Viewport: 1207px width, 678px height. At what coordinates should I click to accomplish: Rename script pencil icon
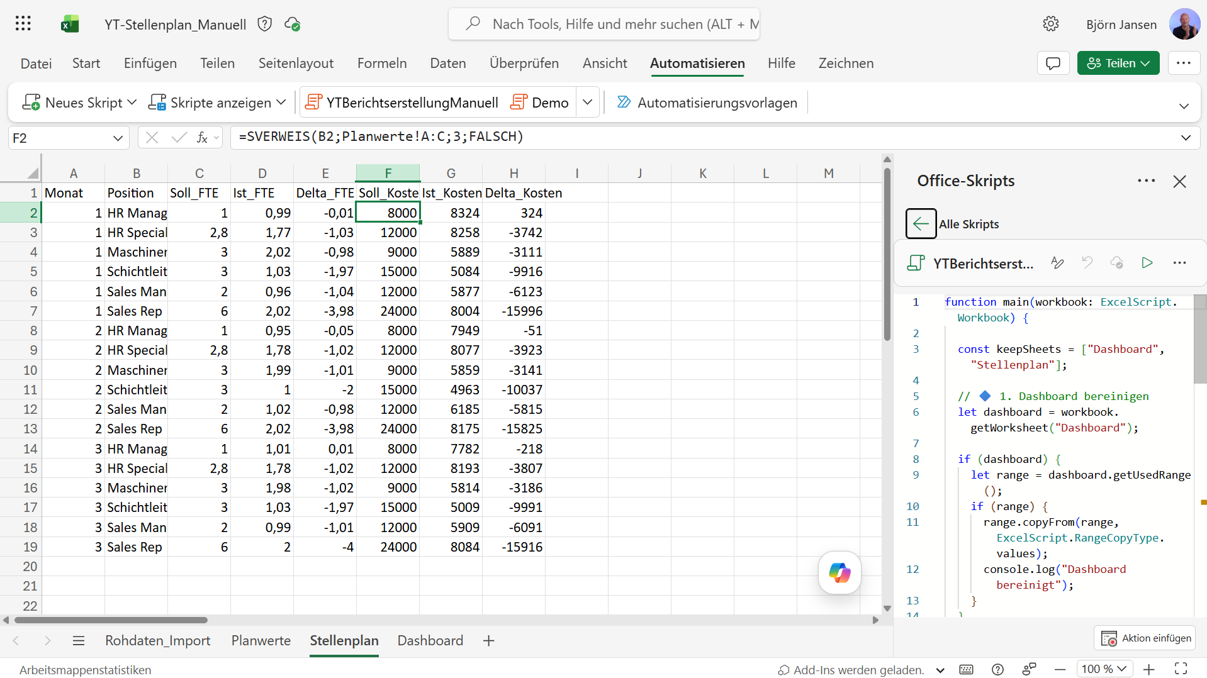pos(1057,263)
